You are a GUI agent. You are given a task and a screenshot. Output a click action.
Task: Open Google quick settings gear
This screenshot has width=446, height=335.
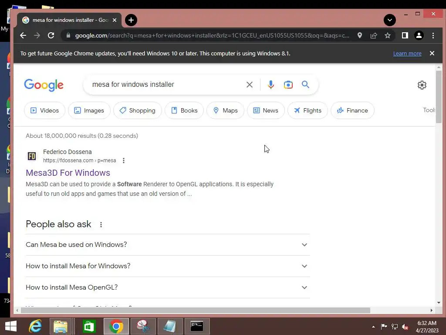422,85
